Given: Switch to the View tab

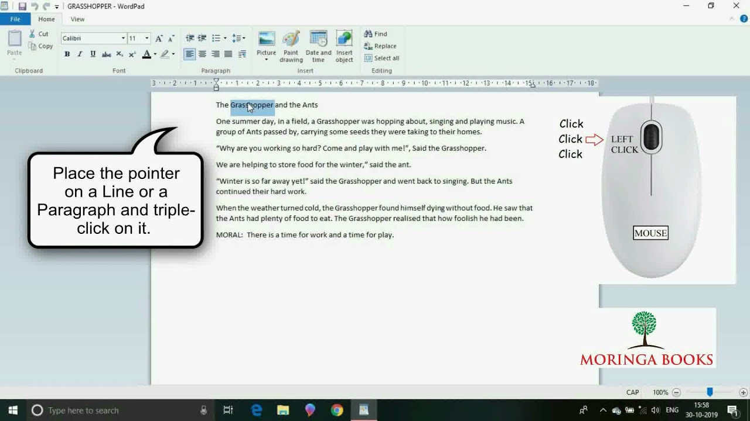Looking at the screenshot, I should coord(77,19).
